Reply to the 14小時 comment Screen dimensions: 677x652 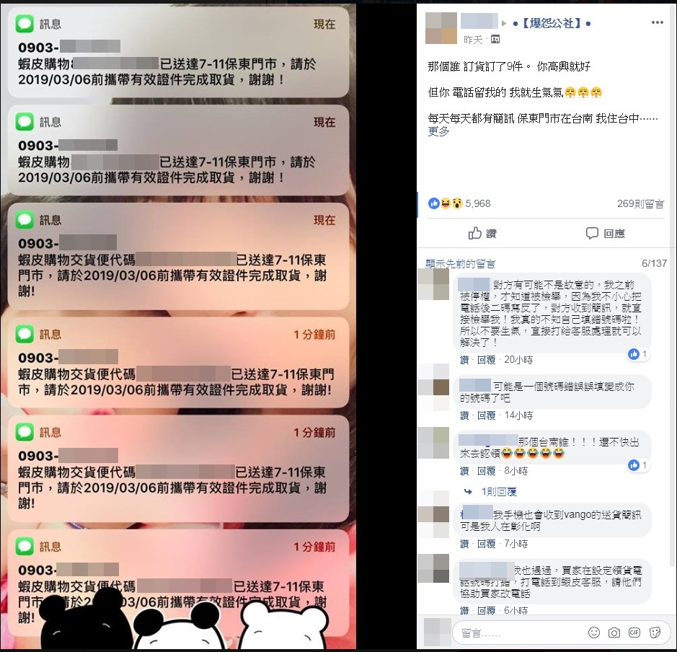486,415
